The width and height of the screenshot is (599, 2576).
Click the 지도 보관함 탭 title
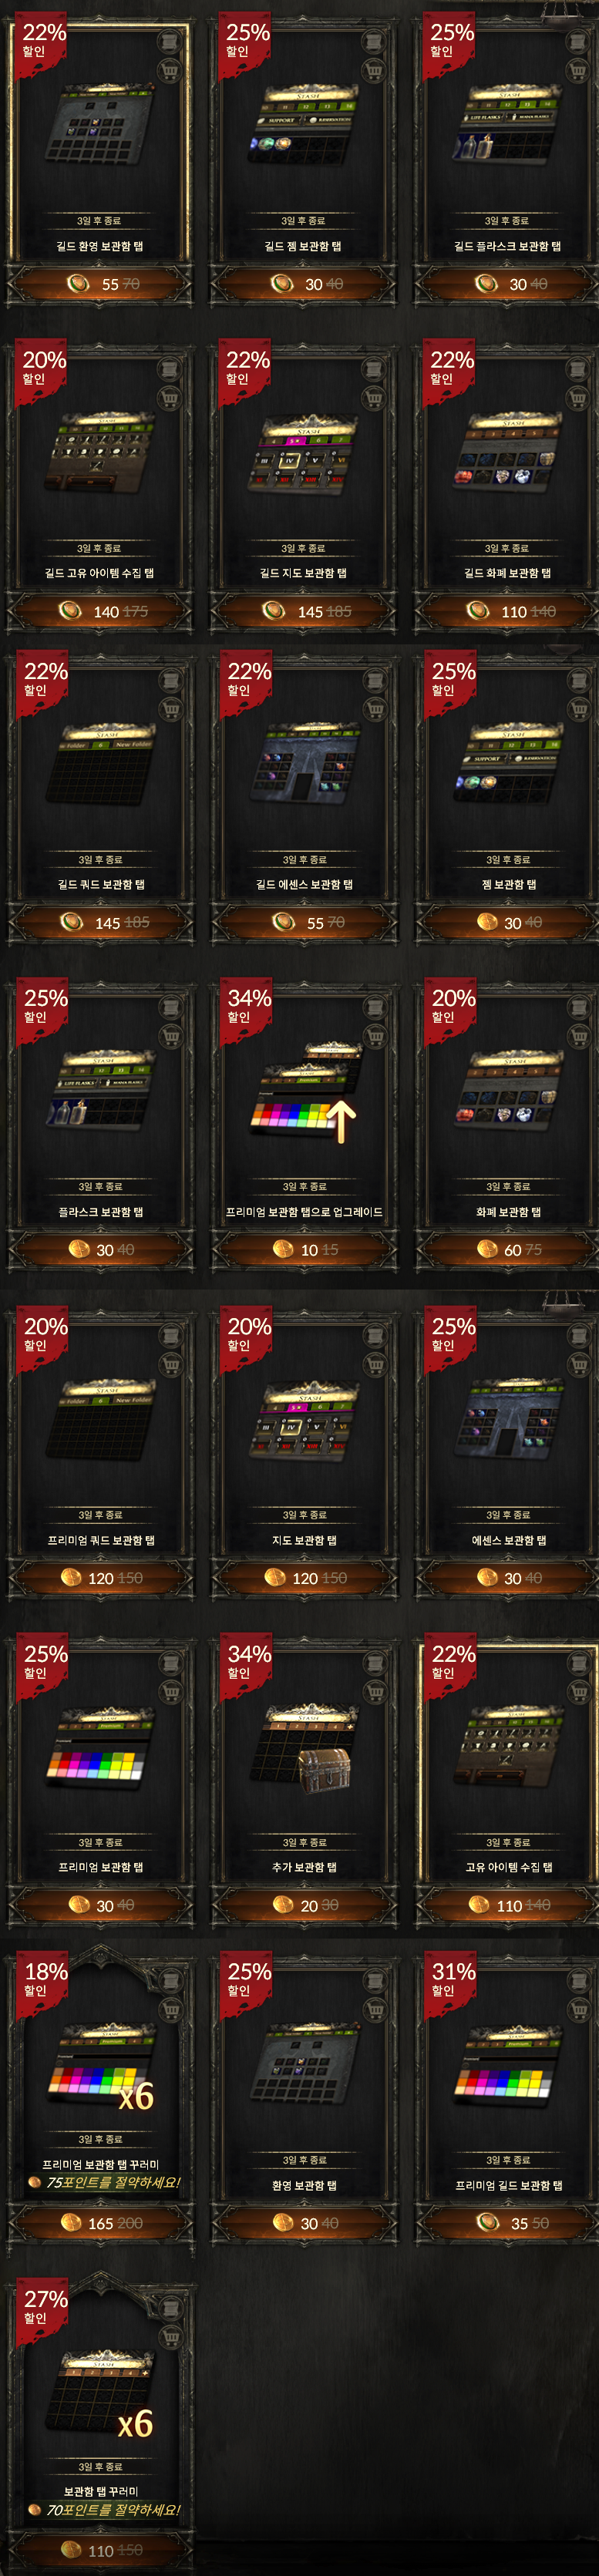point(305,1541)
